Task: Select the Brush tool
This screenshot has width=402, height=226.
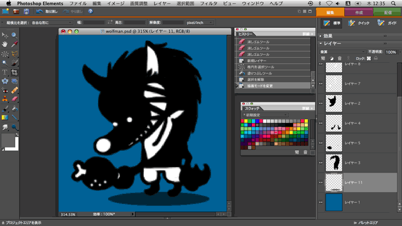Action: tap(4, 109)
